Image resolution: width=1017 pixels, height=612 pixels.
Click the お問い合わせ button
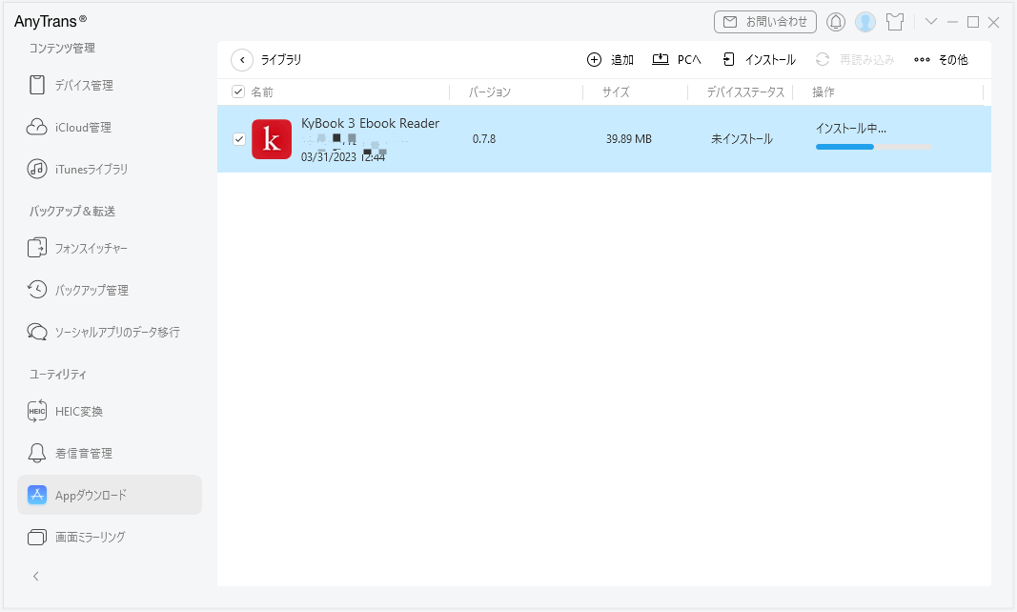(x=764, y=21)
